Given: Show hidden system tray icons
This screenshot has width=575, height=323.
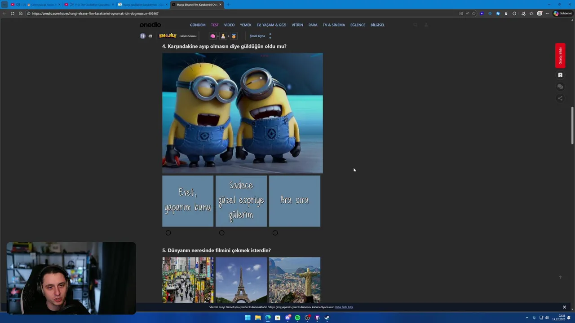Looking at the screenshot, I should pos(527,318).
